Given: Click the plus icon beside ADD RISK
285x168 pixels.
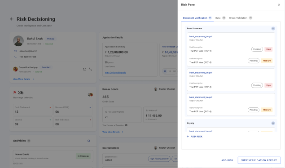Looking at the screenshot, I should pyautogui.click(x=188, y=137).
